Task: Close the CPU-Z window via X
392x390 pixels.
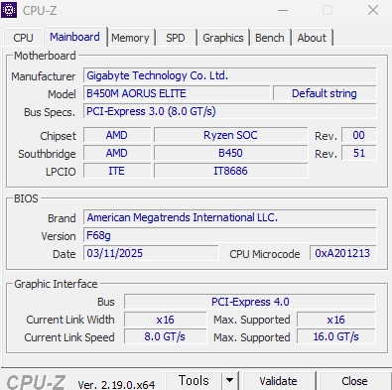Action: (x=373, y=10)
